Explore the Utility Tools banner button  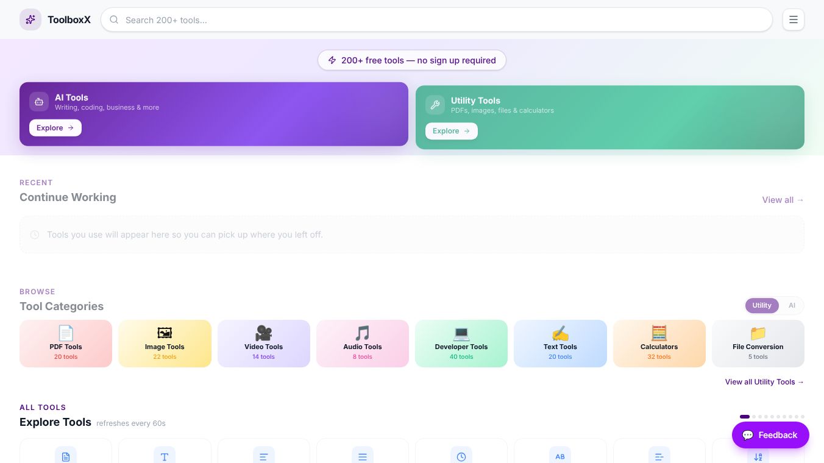[x=452, y=131]
